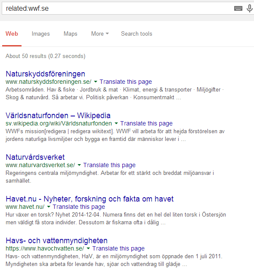
Task: Open Havs- och vattenmyndigheten result
Action: click(57, 241)
